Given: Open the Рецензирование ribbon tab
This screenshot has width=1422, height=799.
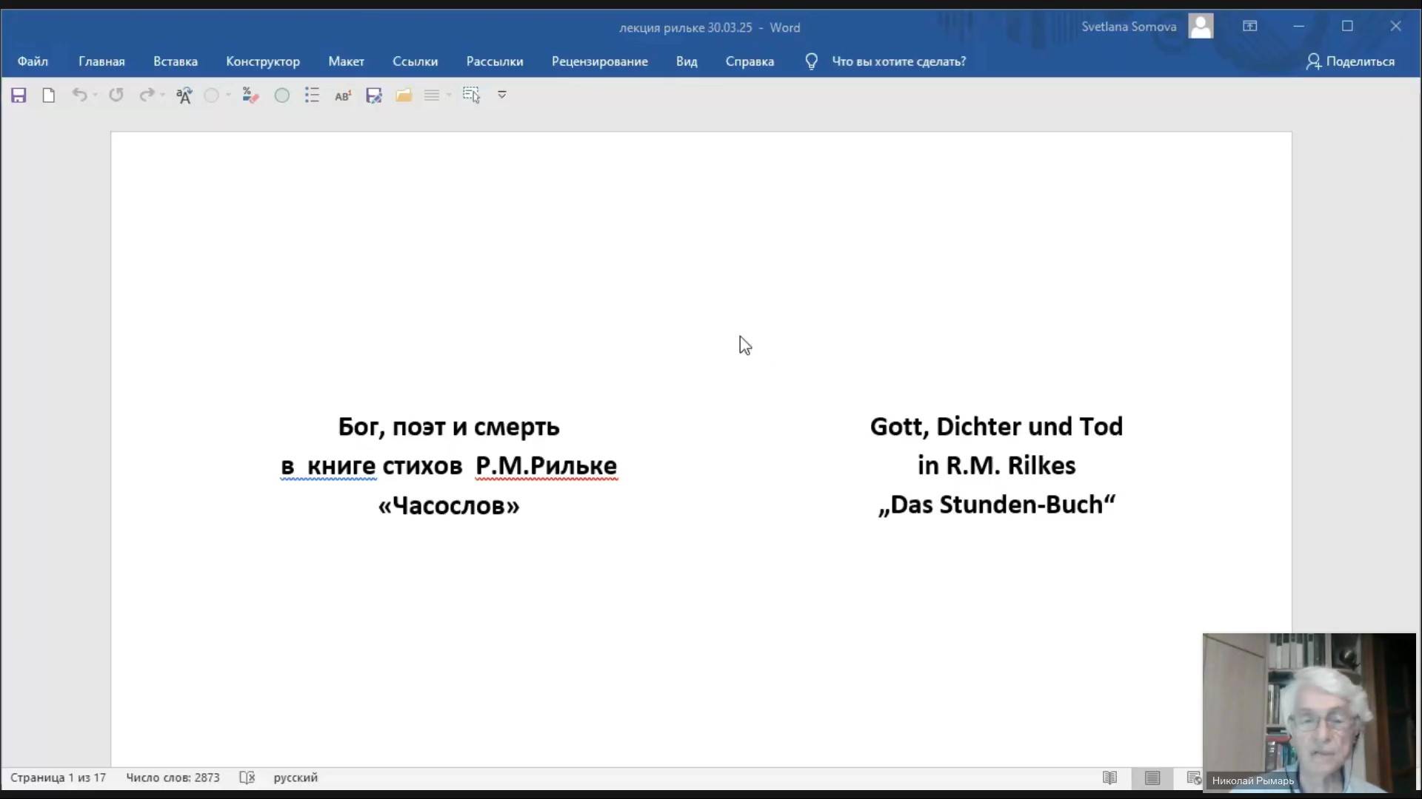Looking at the screenshot, I should click(599, 61).
